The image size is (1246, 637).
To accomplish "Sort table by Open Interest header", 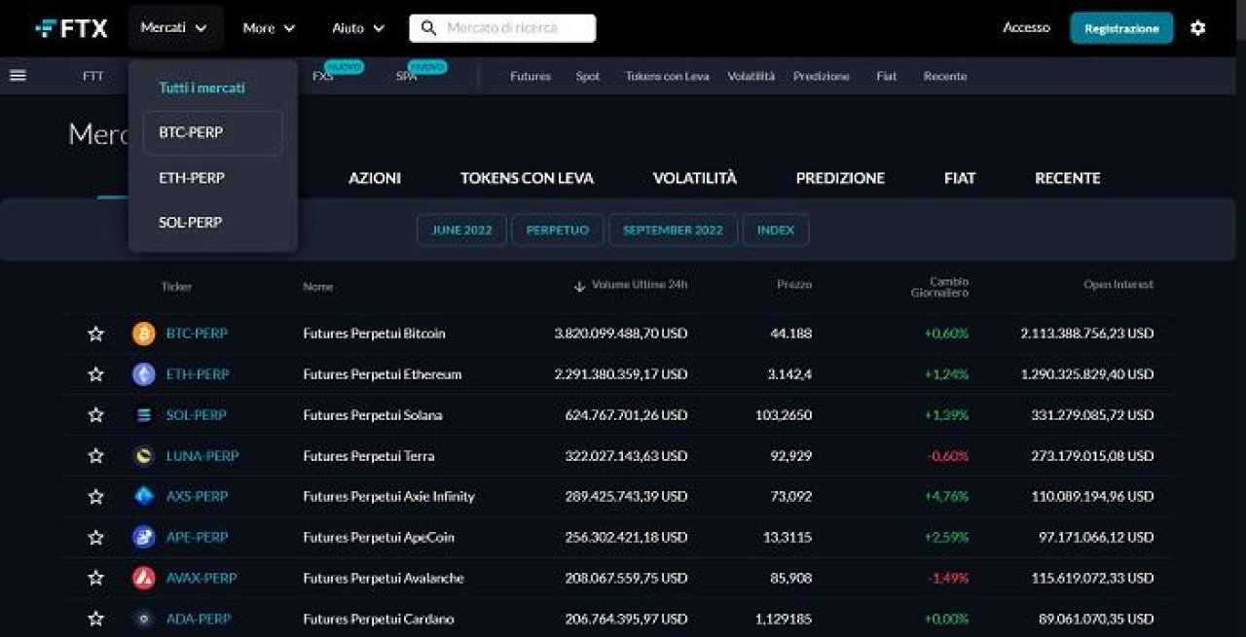I will coord(1118,285).
